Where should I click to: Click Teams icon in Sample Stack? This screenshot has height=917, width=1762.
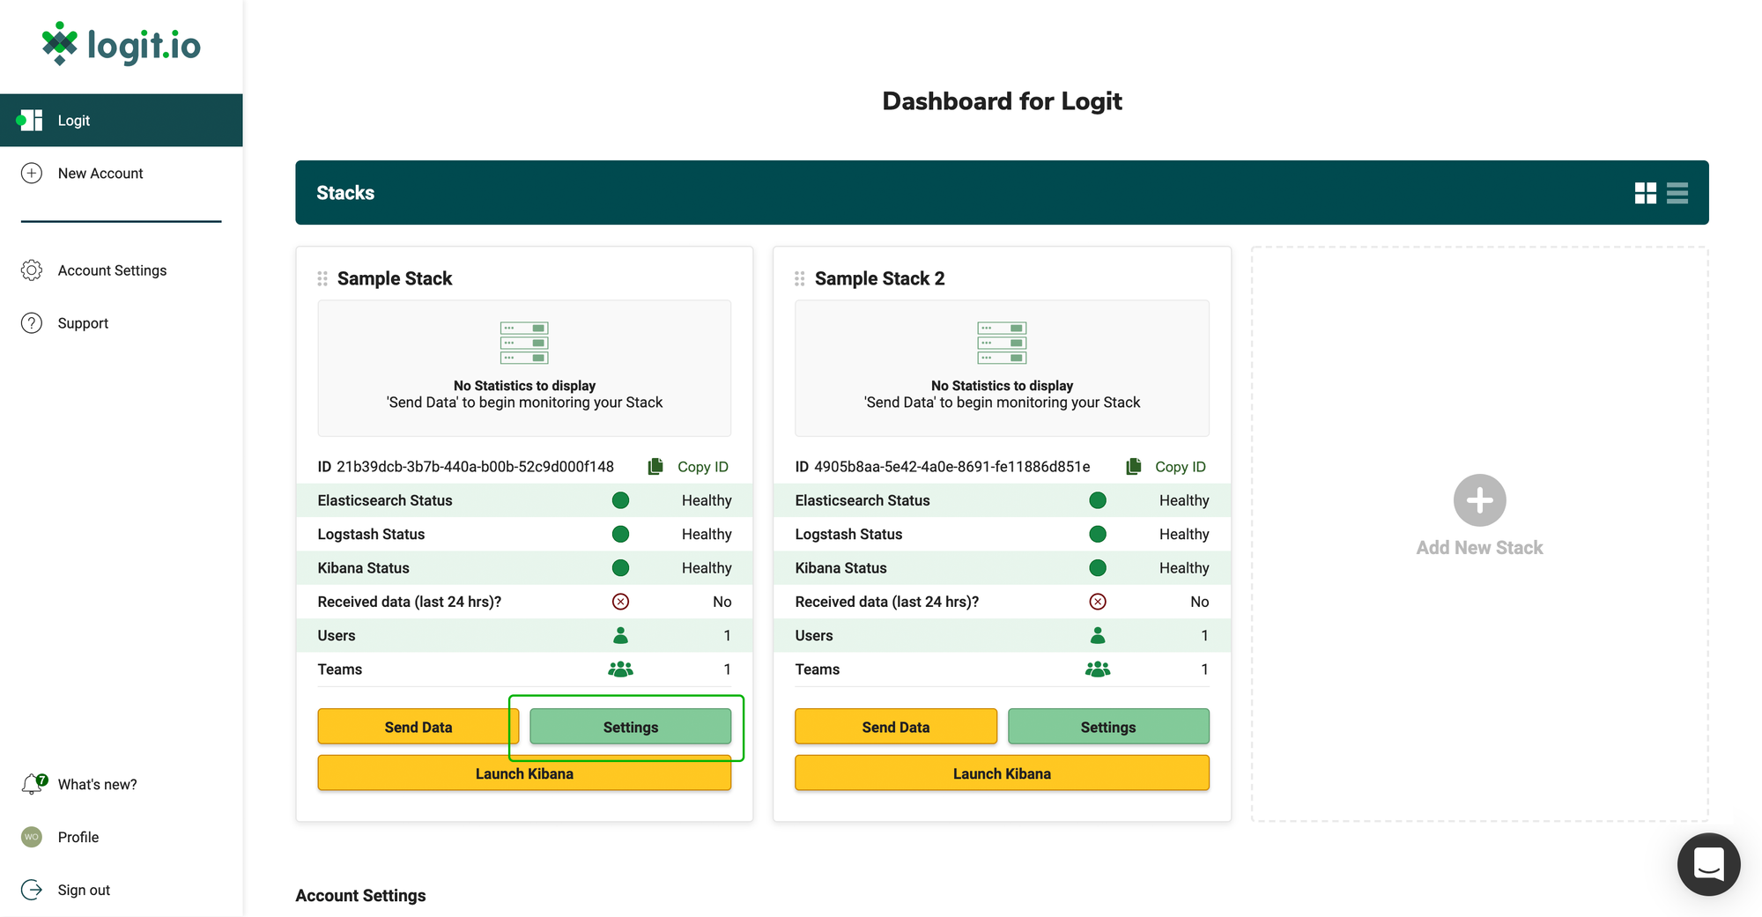620,669
